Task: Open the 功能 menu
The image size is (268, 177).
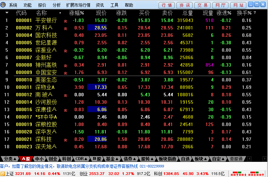Action: click(x=27, y=5)
